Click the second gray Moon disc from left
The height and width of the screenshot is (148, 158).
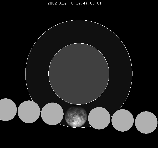coord(29,112)
